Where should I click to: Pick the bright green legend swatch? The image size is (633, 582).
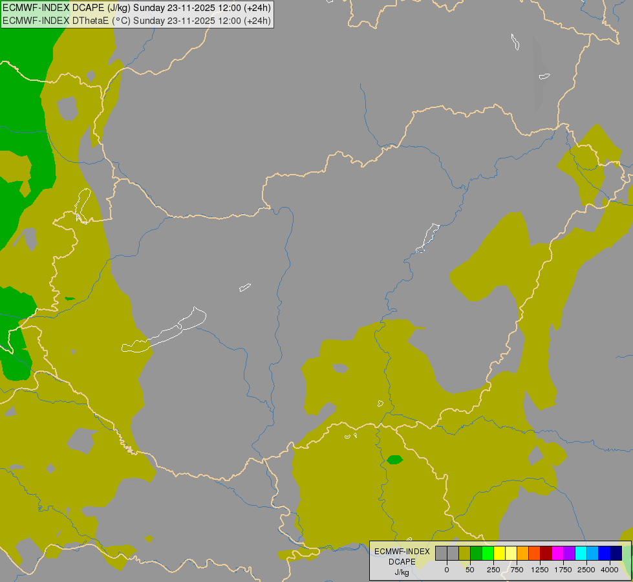coord(488,553)
